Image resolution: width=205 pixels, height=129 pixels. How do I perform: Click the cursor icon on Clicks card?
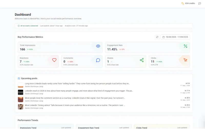click(185, 60)
